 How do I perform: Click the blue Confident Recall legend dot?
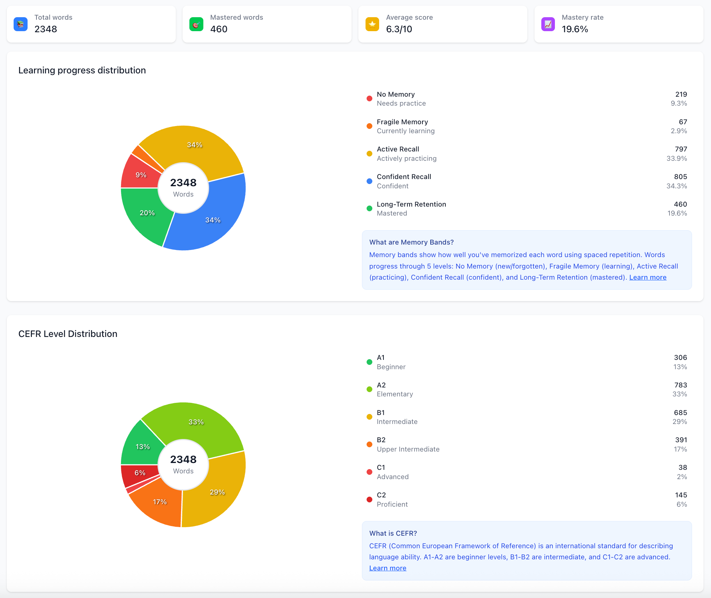click(x=369, y=181)
